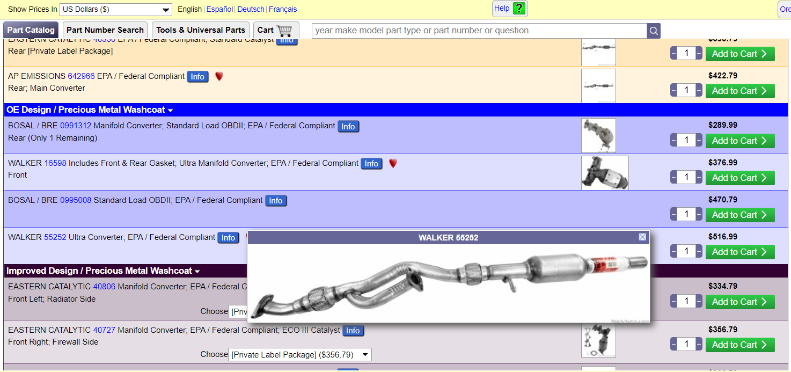Image resolution: width=791 pixels, height=372 pixels.
Task: Increase quantity for BOSAL 0995008
Action: click(x=699, y=214)
